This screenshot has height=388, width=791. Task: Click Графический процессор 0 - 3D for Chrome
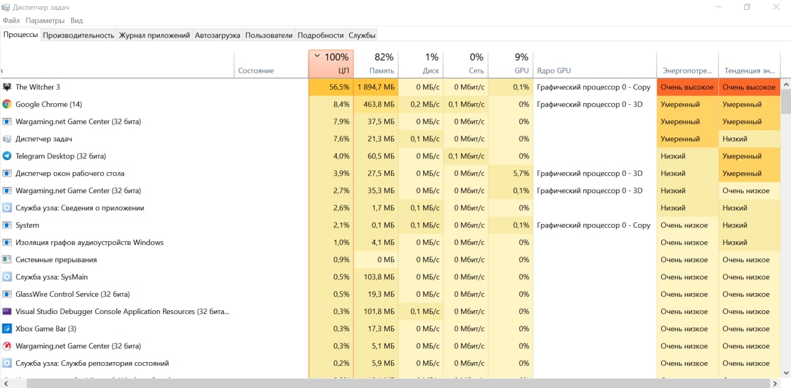tap(590, 104)
